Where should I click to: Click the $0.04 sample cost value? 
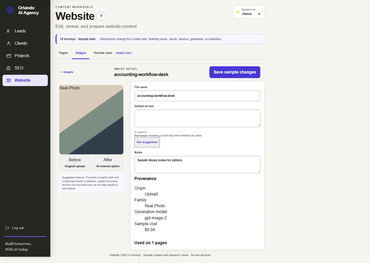click(x=150, y=229)
